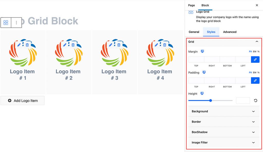Click the 'Grid Block' page title

tap(53, 21)
